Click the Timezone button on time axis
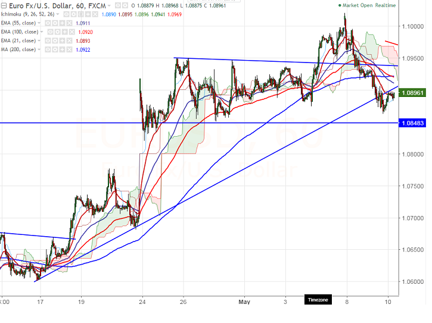Image resolution: width=432 pixels, height=323 pixels. (318, 300)
